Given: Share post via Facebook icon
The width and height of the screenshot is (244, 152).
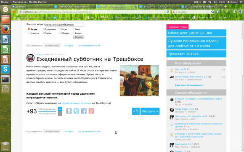Looking at the screenshot, I should click(84, 111).
